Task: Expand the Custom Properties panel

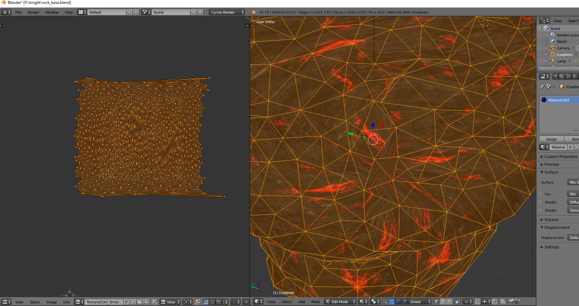Action: point(560,157)
